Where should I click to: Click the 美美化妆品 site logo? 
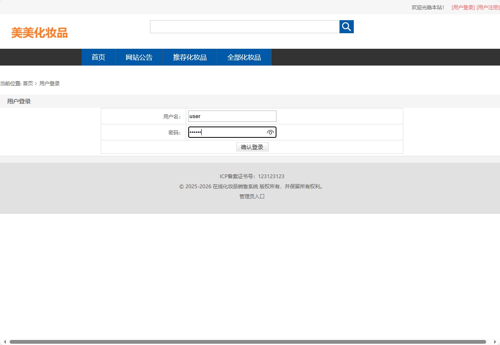click(39, 33)
